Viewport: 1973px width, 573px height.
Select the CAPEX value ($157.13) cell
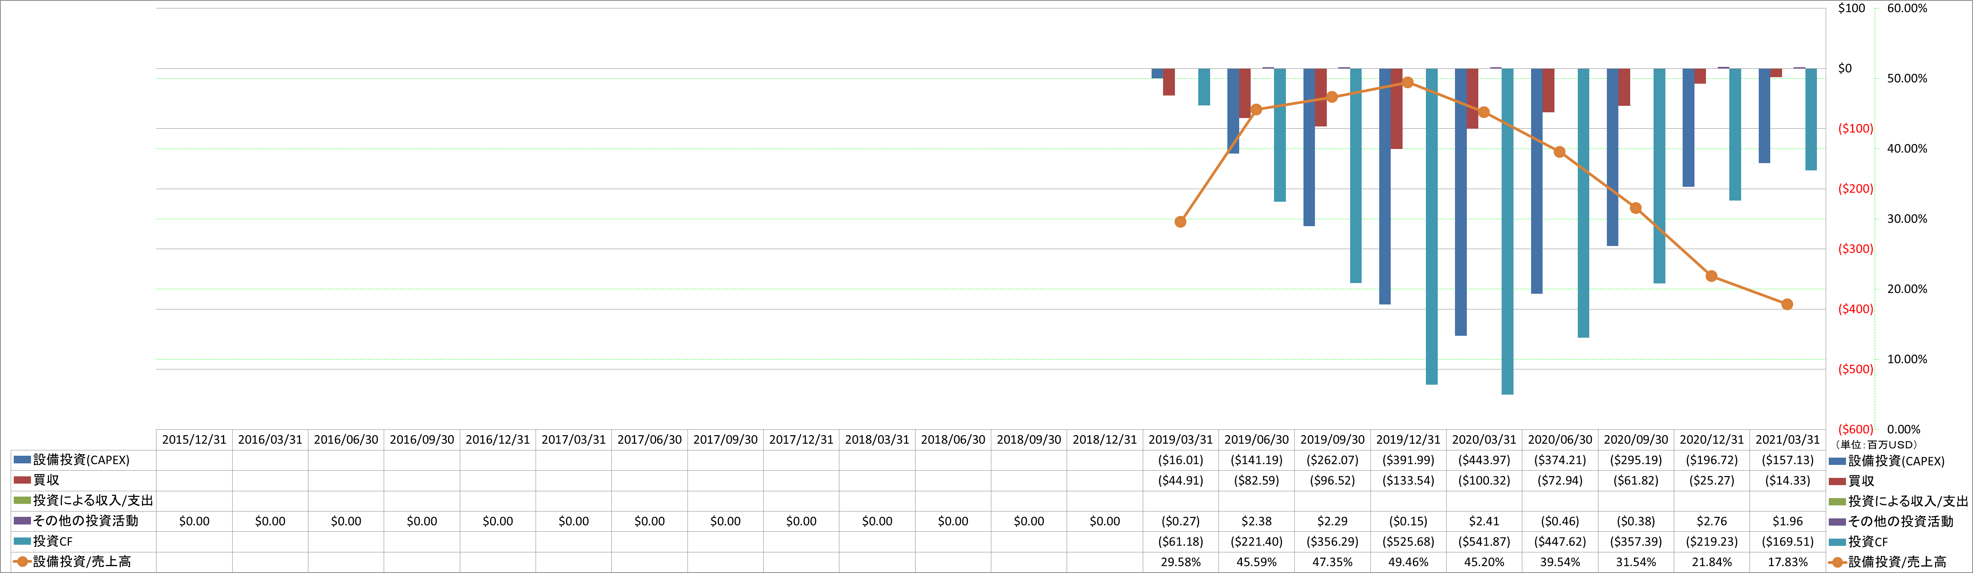(x=1788, y=461)
